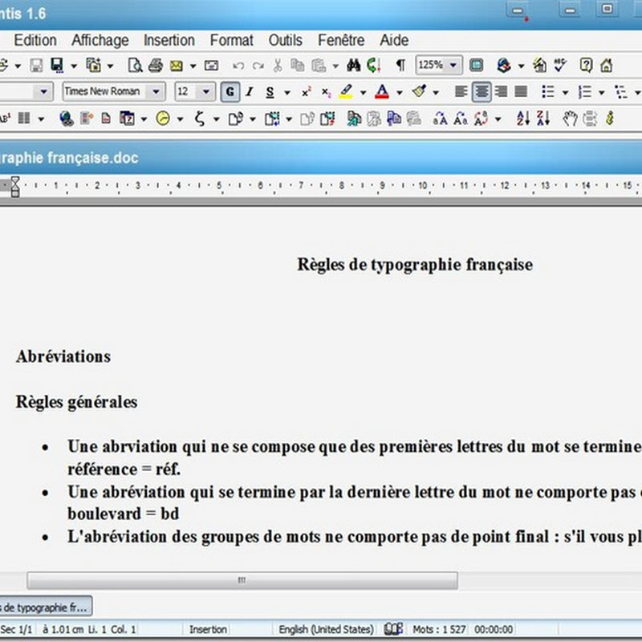Click the yellow clock time icon
Image resolution: width=642 pixels, height=642 pixels.
pos(163,118)
